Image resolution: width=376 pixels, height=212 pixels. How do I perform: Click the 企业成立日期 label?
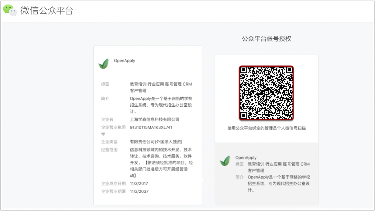coord(113,183)
